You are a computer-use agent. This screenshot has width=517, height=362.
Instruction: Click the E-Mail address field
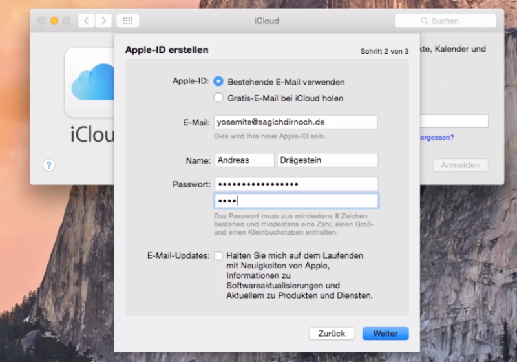point(295,122)
